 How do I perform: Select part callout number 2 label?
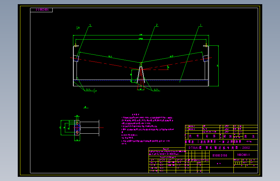pyautogui.click(x=157, y=25)
